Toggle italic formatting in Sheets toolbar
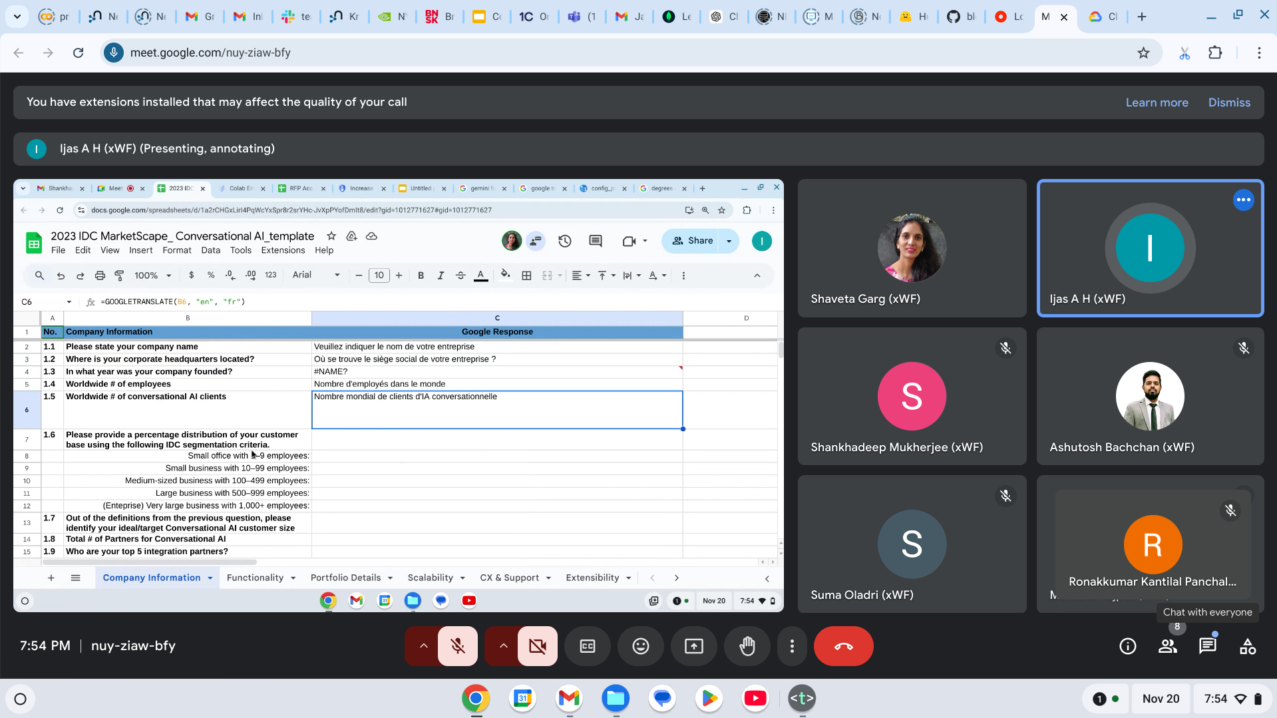 pos(441,275)
